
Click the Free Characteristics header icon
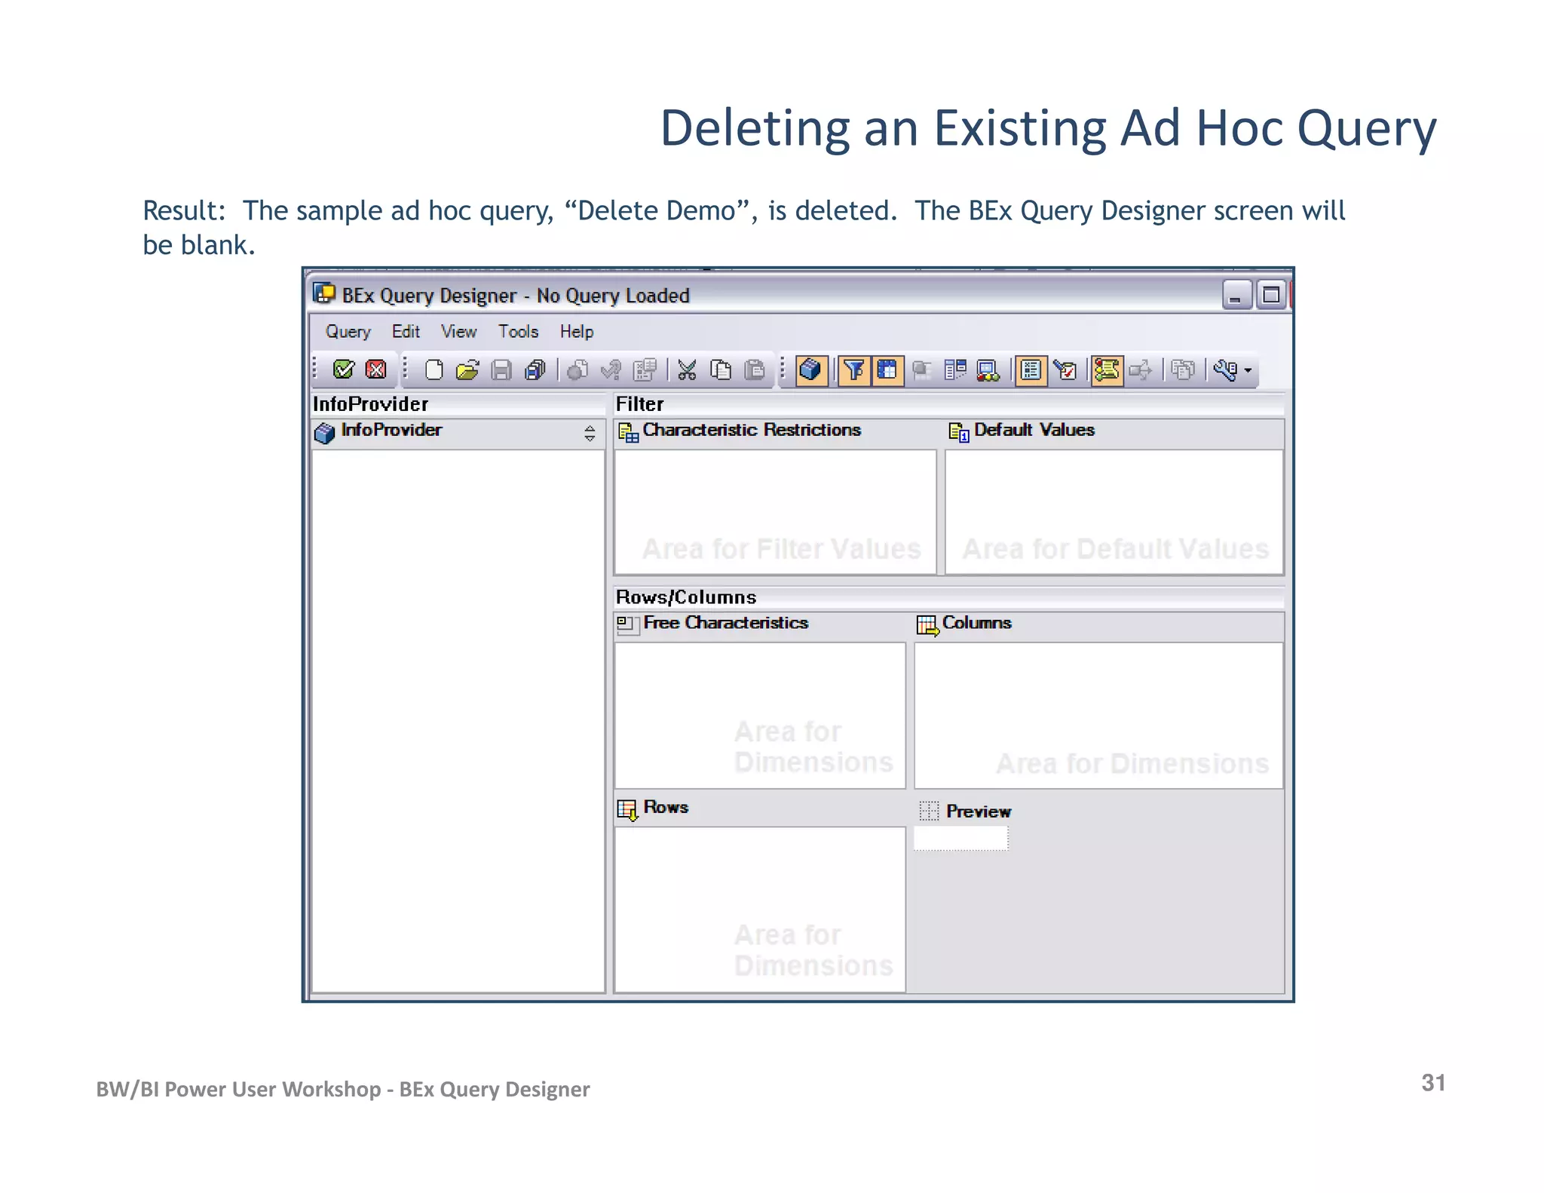tap(627, 625)
